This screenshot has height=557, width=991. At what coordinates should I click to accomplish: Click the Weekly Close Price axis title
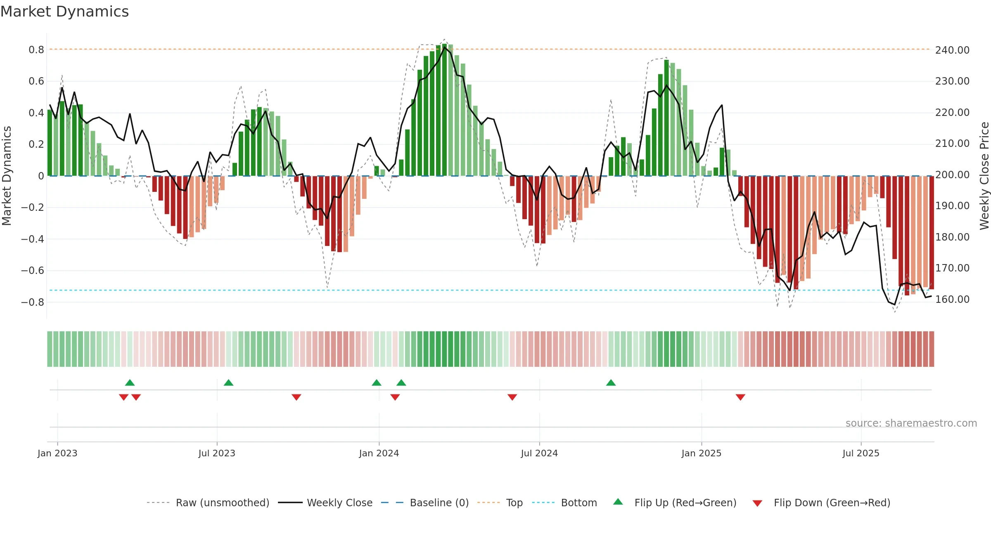pos(984,176)
